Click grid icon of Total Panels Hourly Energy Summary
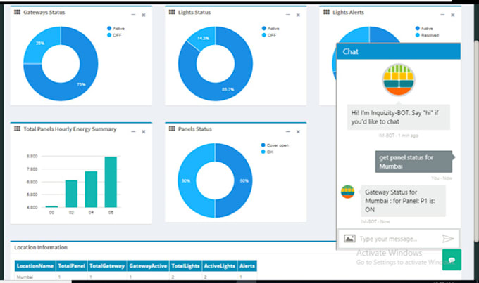 click(x=17, y=129)
